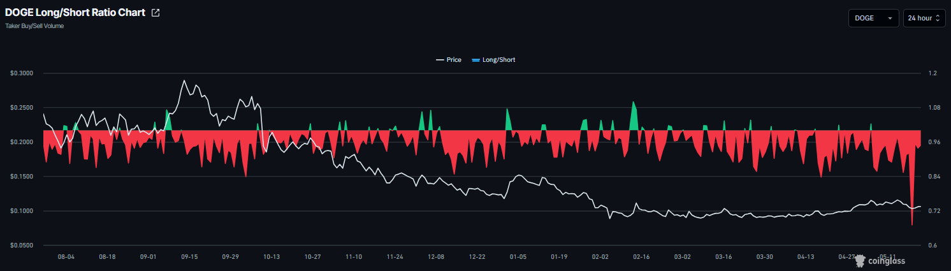
Task: Click the price peak near 09-15
Action: click(184, 81)
